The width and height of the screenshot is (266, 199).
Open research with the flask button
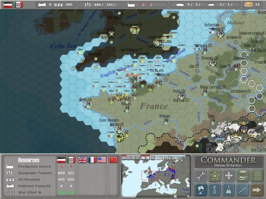coord(229,189)
